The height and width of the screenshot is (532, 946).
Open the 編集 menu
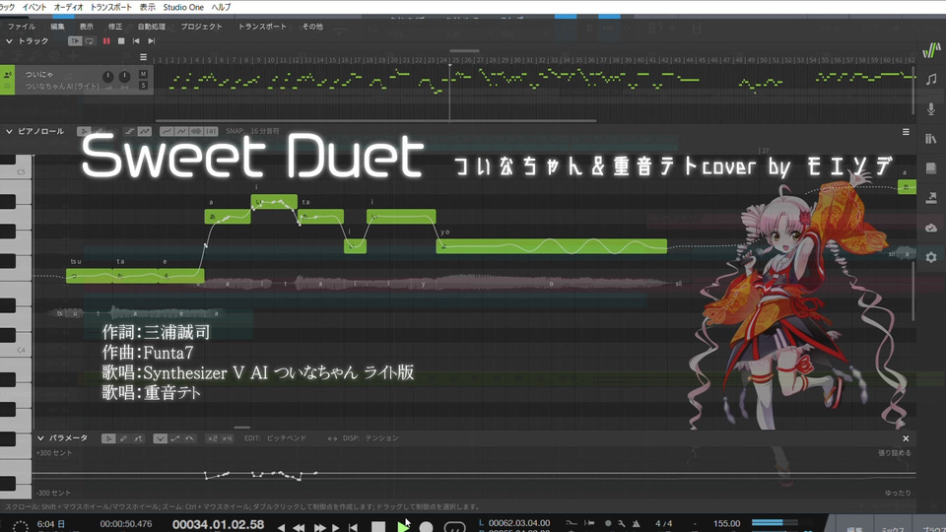[x=57, y=27]
